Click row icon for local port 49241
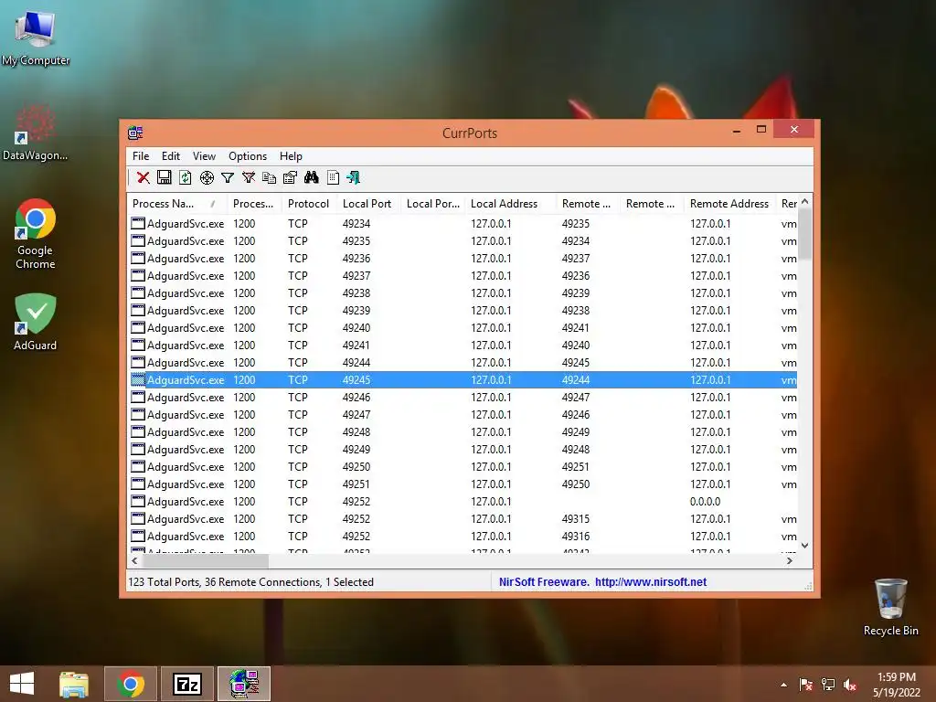Viewport: 936px width, 702px height. pyautogui.click(x=138, y=345)
